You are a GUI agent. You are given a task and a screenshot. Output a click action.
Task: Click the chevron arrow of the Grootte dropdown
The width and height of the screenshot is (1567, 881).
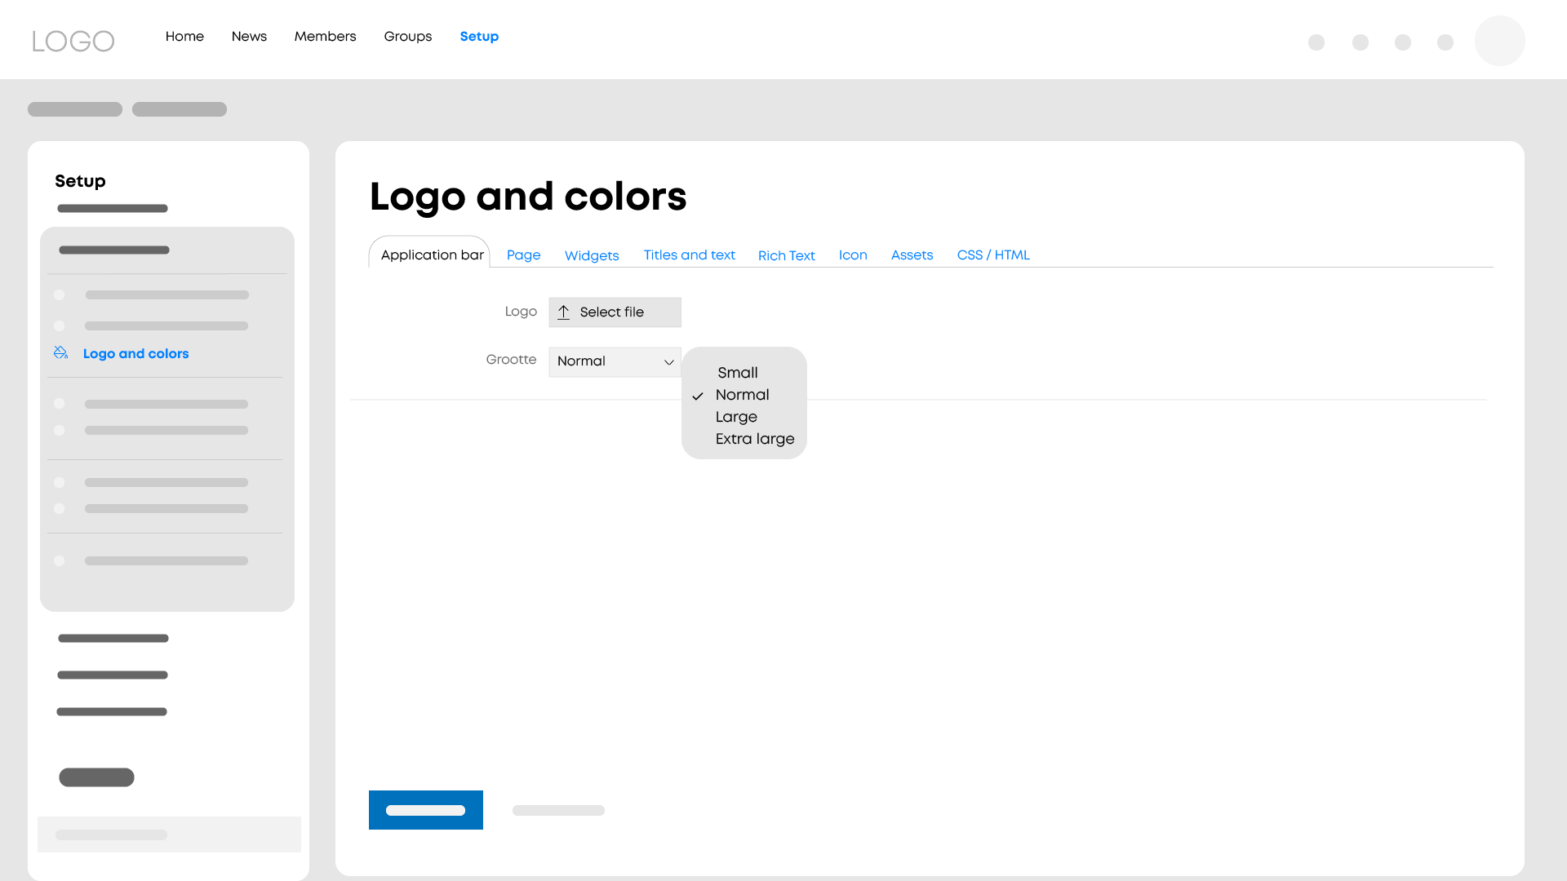(668, 362)
